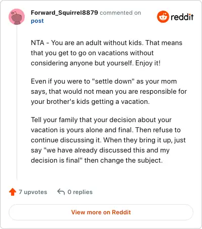202x229 pixels.
Task: Click the quoted "settle down" phrase
Action: point(113,82)
